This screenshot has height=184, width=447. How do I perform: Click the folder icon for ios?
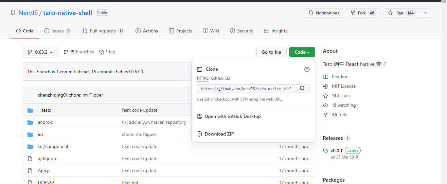click(30, 135)
